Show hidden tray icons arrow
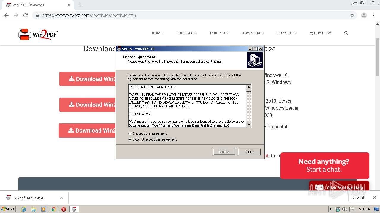The width and height of the screenshot is (380, 213). coord(331,209)
